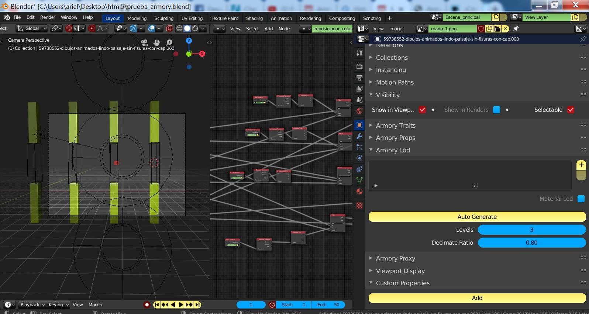Toggle proportional editing in viewport header
The image size is (589, 314).
tap(92, 28)
